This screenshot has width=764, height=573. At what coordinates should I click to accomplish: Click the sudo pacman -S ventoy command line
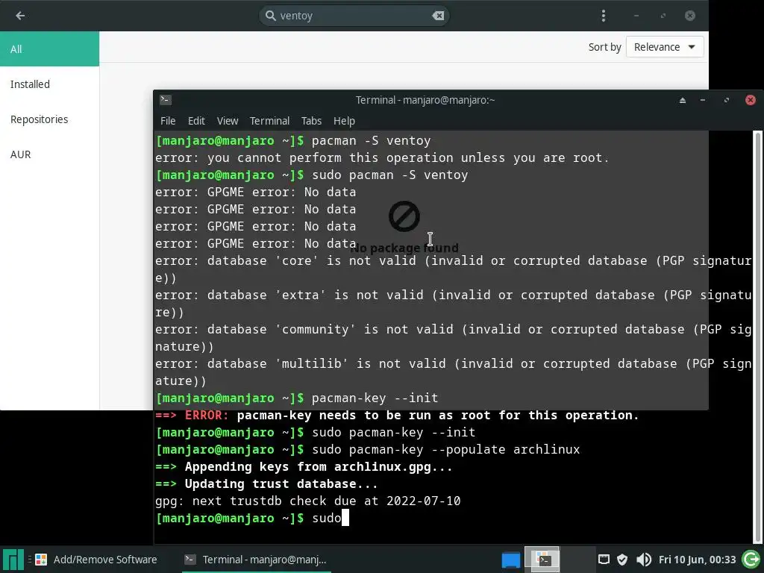pos(312,175)
